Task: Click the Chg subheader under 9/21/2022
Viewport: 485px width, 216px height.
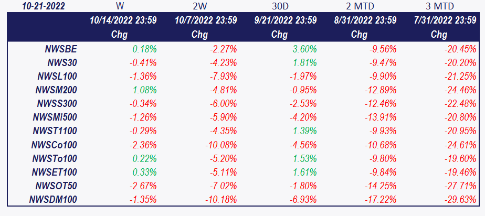Action: 279,35
